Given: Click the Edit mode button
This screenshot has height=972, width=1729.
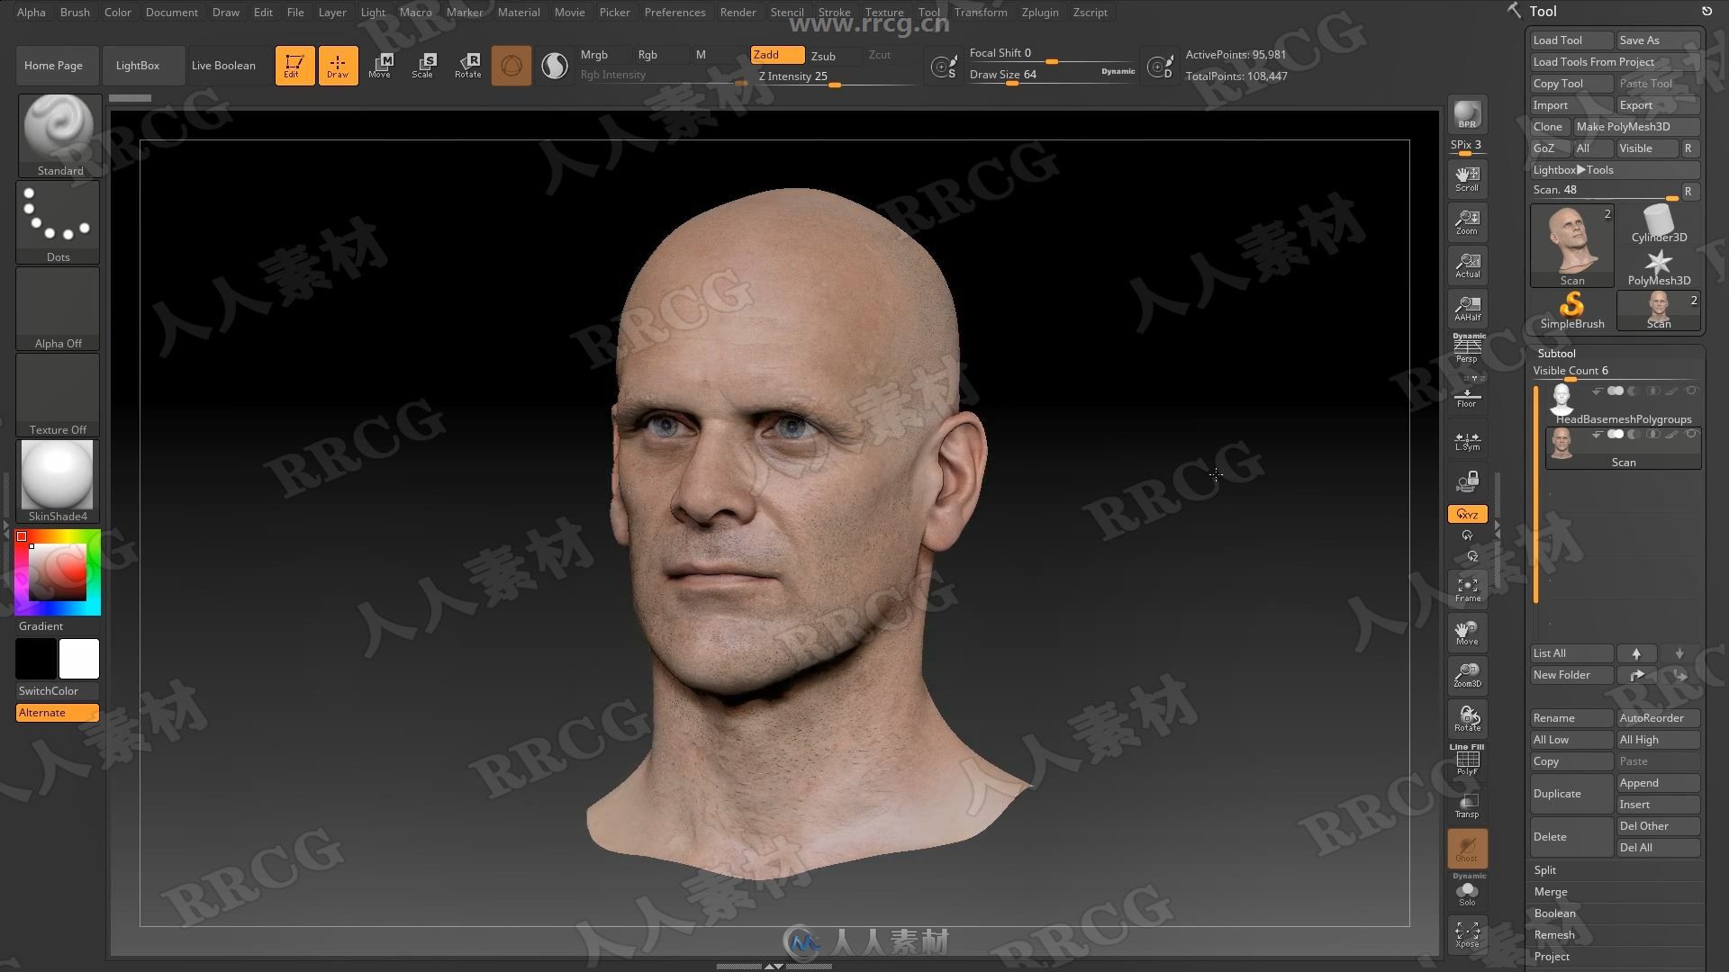Looking at the screenshot, I should [292, 64].
